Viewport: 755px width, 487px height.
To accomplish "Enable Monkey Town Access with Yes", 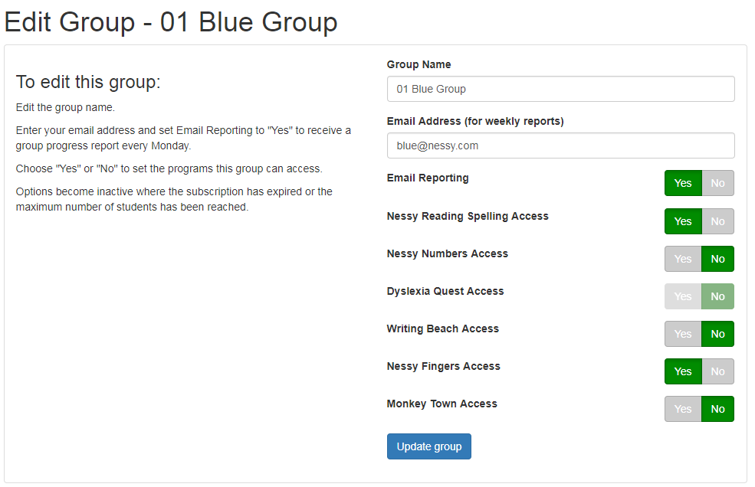I will 683,409.
